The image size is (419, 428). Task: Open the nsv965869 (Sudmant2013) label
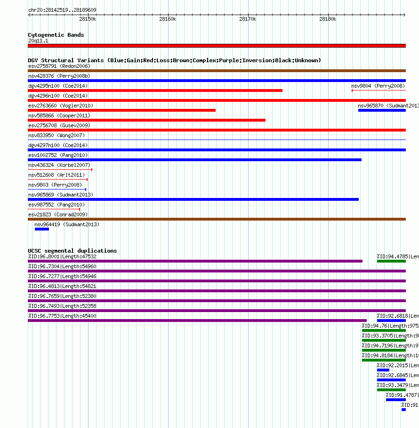coord(61,195)
